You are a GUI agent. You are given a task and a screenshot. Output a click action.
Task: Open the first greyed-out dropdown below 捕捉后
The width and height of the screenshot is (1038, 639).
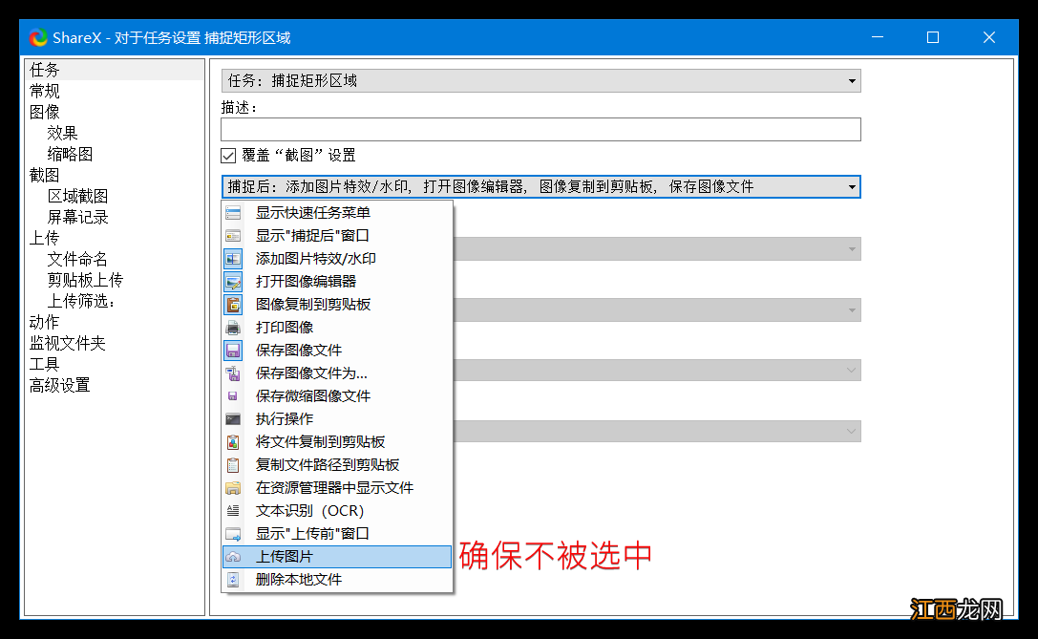coord(657,249)
